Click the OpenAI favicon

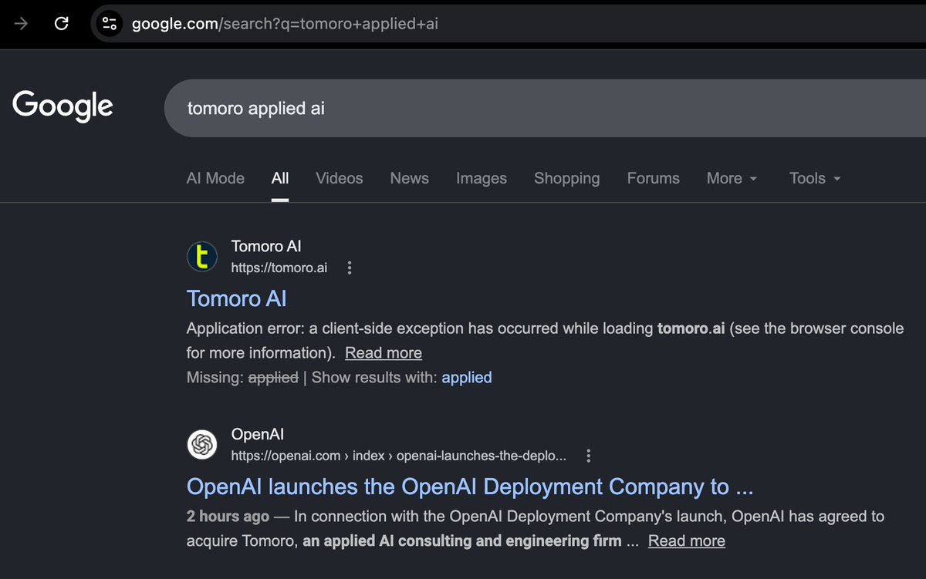point(202,444)
